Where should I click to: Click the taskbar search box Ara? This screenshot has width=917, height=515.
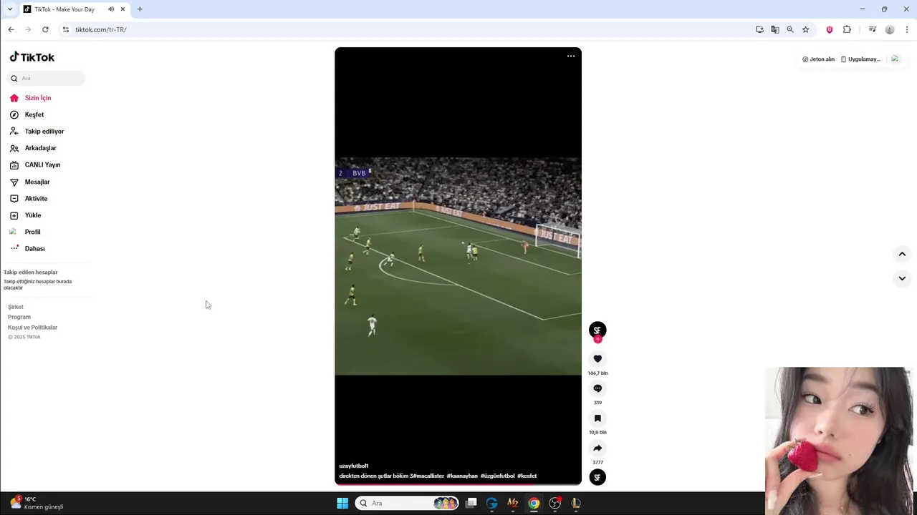[x=407, y=503]
